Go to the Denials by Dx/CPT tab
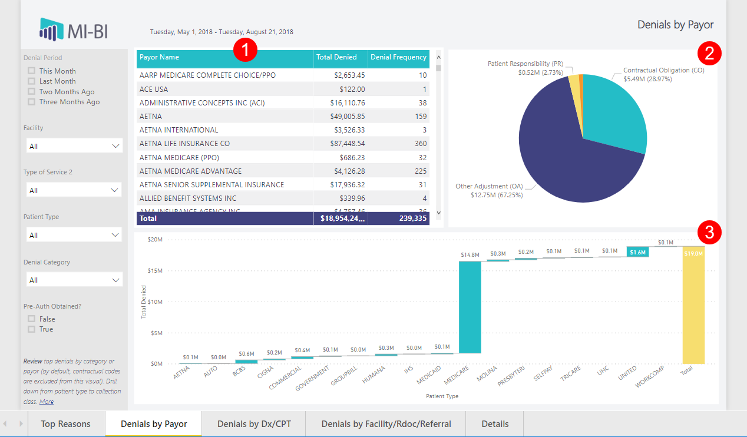This screenshot has width=747, height=437. pos(254,424)
